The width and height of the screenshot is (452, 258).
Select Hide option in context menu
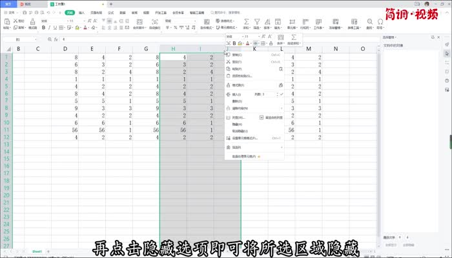click(236, 124)
